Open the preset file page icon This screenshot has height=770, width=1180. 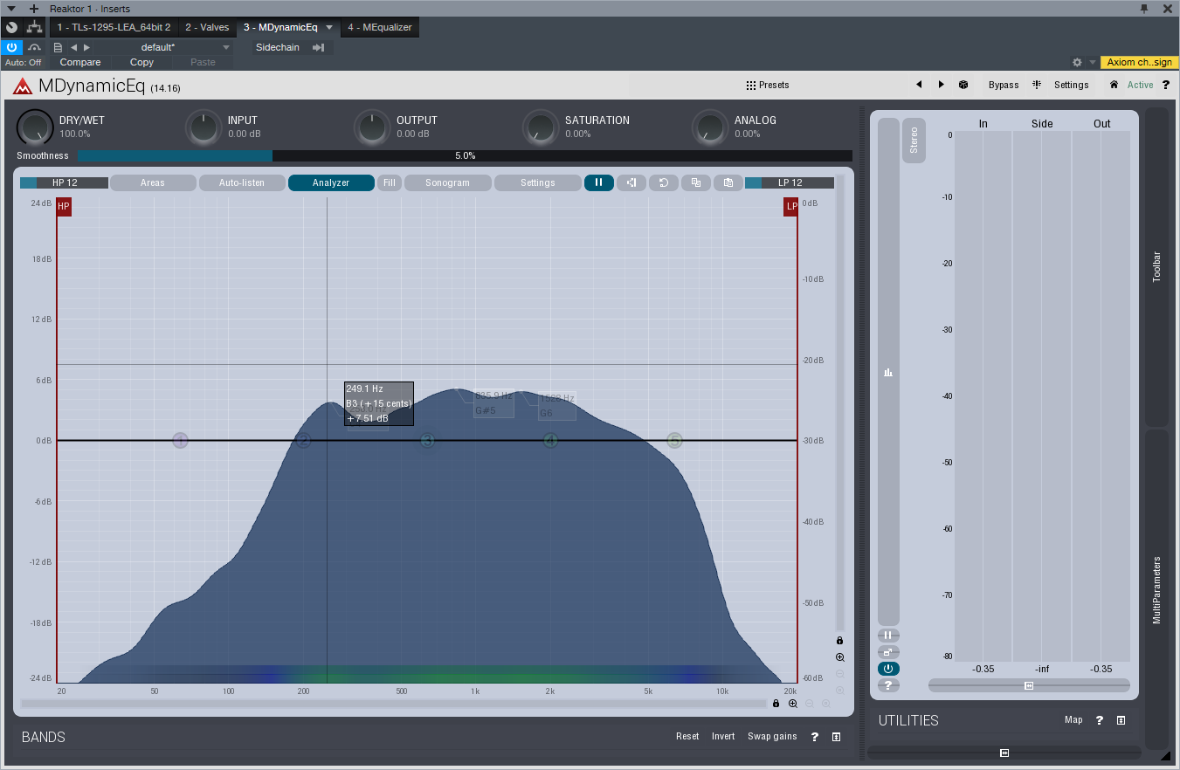(58, 47)
